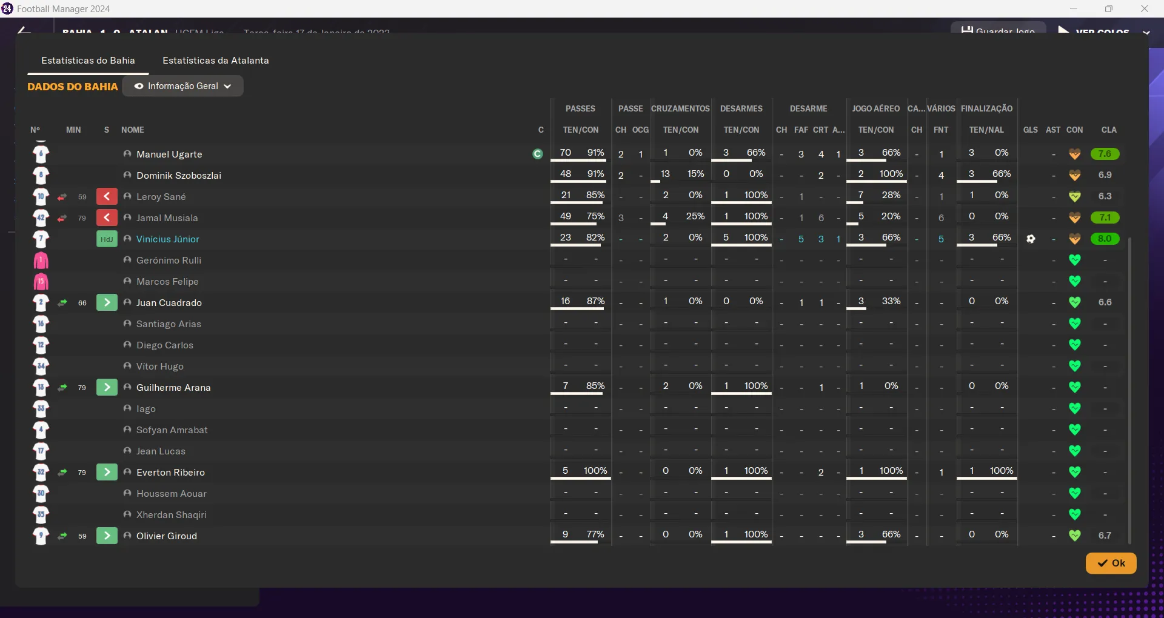Open Manuel Ugarte's player profile

[169, 154]
